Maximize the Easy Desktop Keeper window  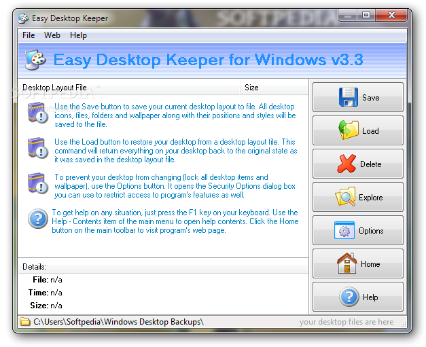click(366, 15)
